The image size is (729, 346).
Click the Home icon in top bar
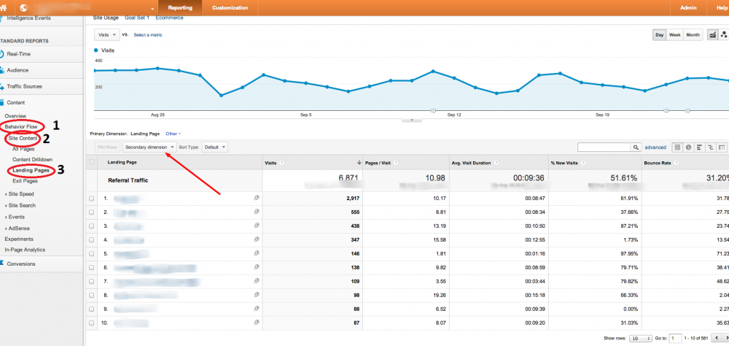pyautogui.click(x=4, y=7)
